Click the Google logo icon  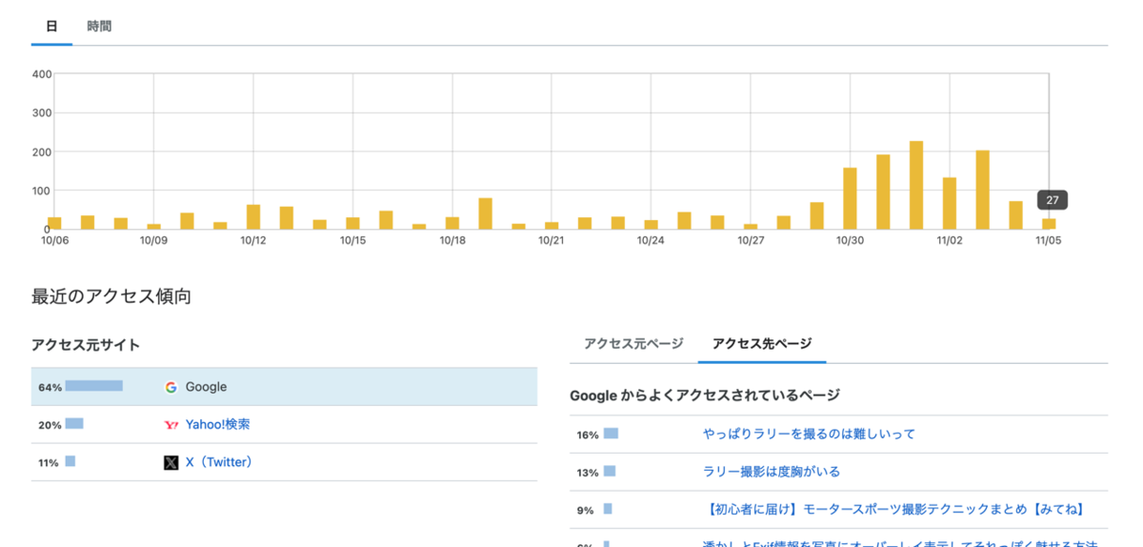point(171,387)
